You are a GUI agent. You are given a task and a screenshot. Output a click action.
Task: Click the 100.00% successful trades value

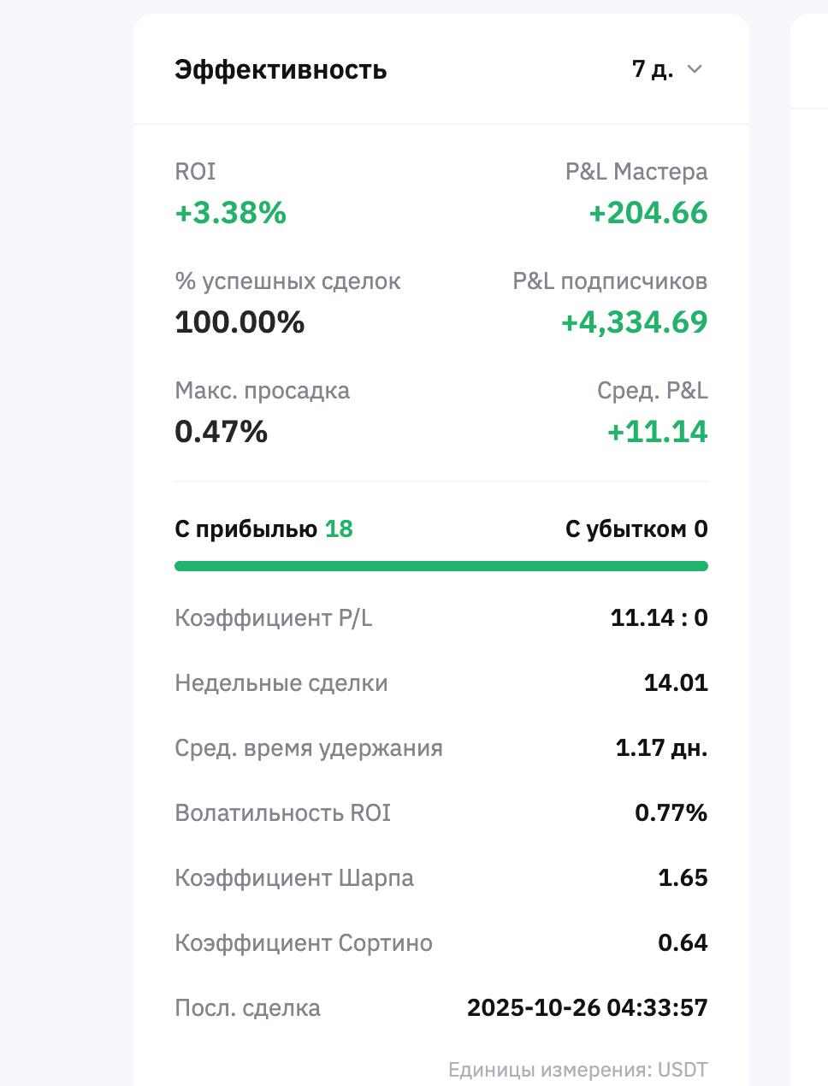[x=240, y=322]
